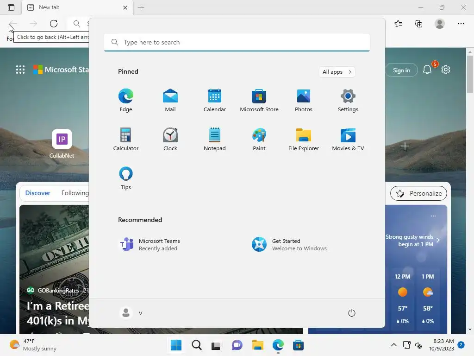This screenshot has width=474, height=356.
Task: Open user account V in Start menu
Action: pos(131,313)
